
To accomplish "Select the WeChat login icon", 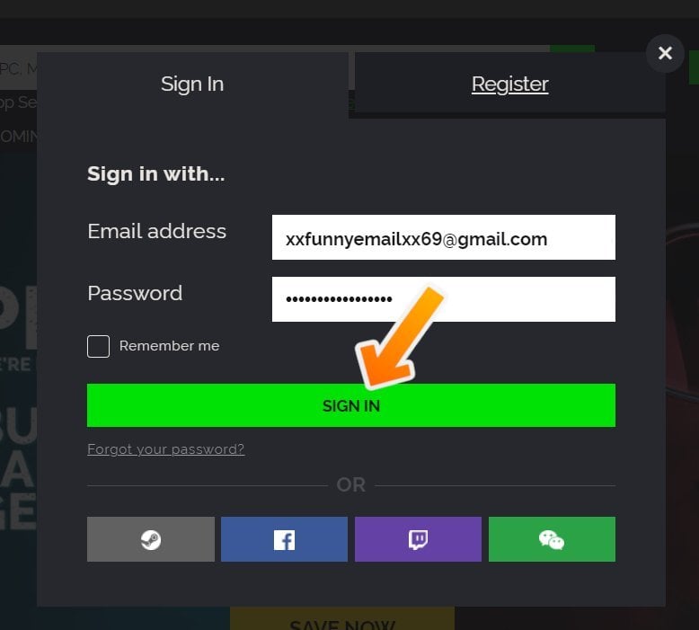I will 552,539.
